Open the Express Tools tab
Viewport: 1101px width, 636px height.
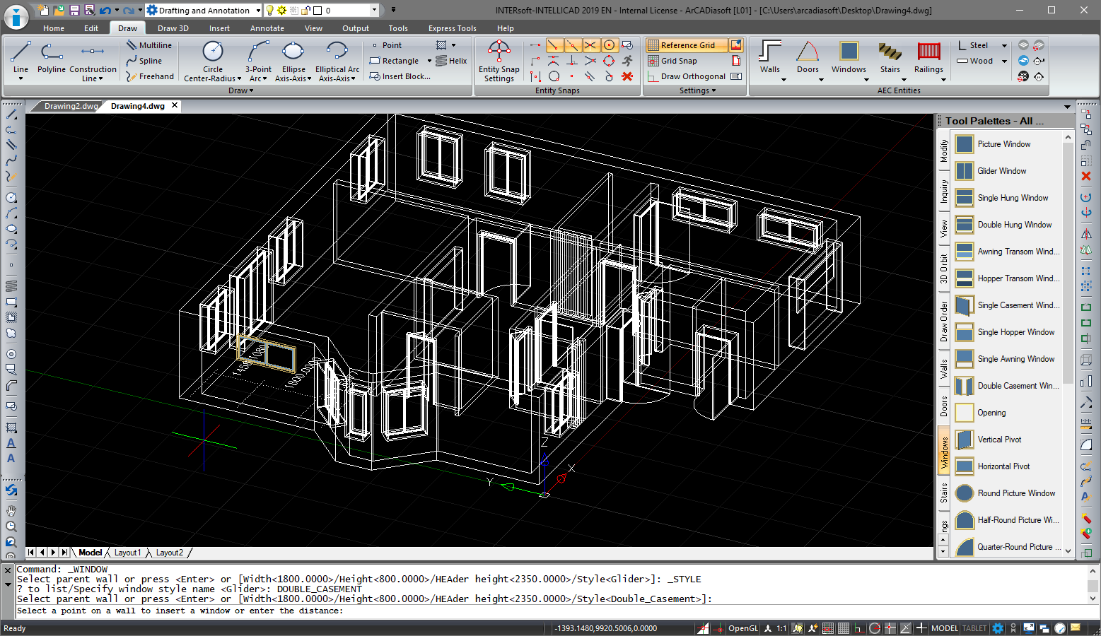[453, 28]
